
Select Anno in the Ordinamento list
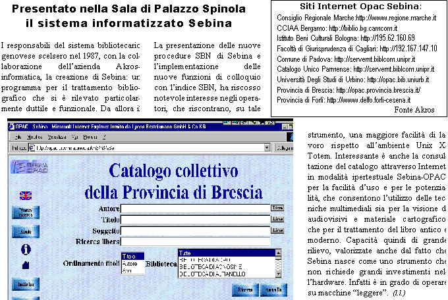click(133, 270)
